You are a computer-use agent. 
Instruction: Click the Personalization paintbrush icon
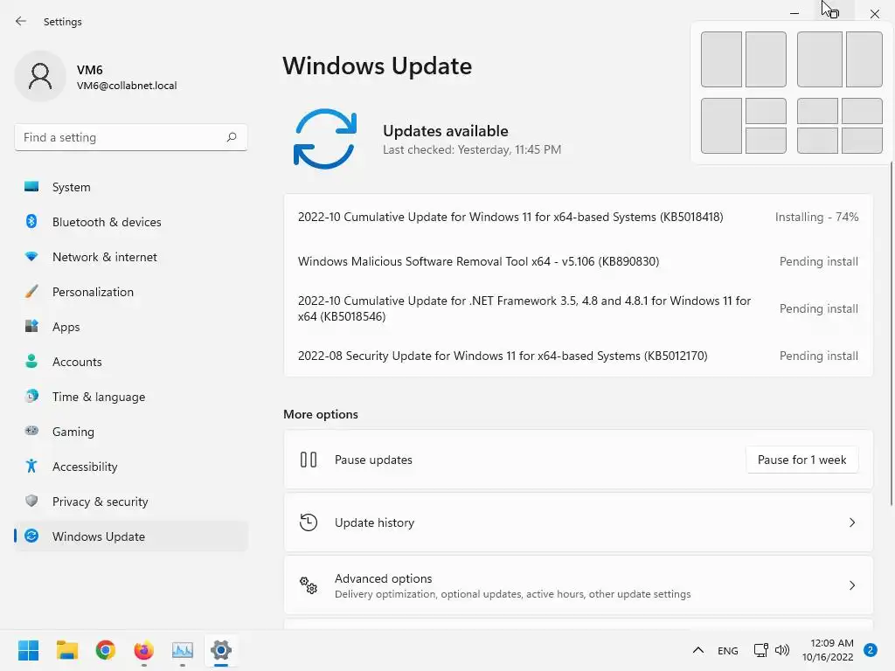point(31,292)
